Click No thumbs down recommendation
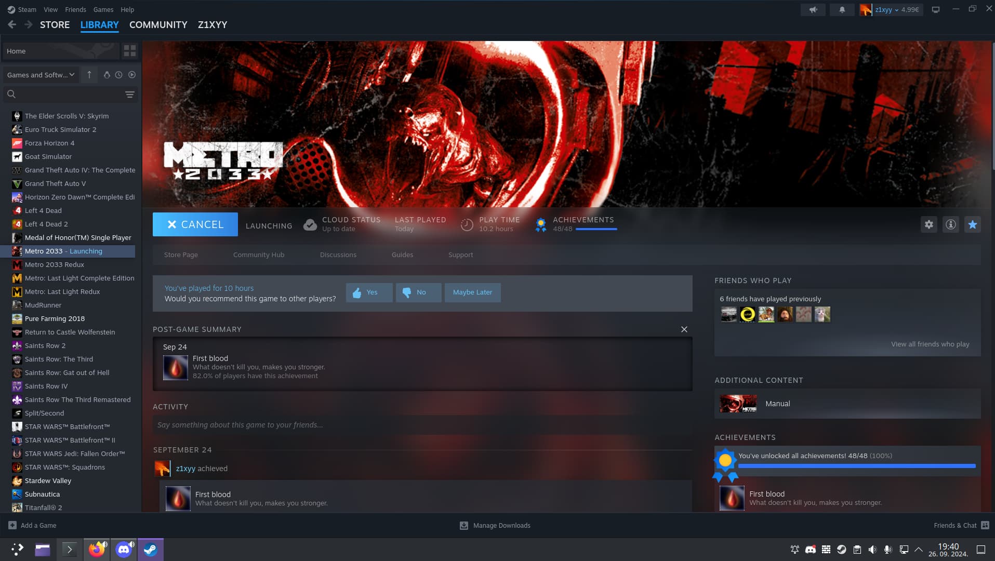The height and width of the screenshot is (561, 995). click(418, 292)
